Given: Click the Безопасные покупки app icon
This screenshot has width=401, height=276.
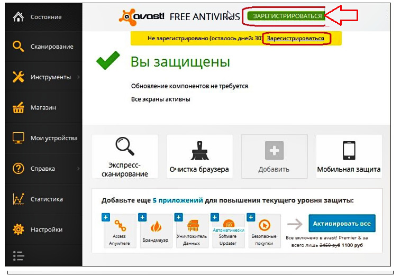Looking at the screenshot, I should point(265,225).
